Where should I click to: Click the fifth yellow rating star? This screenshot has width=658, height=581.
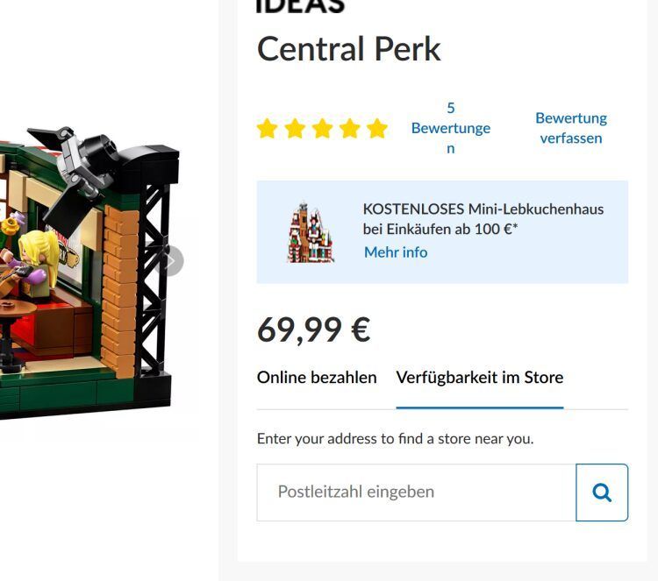(x=377, y=128)
